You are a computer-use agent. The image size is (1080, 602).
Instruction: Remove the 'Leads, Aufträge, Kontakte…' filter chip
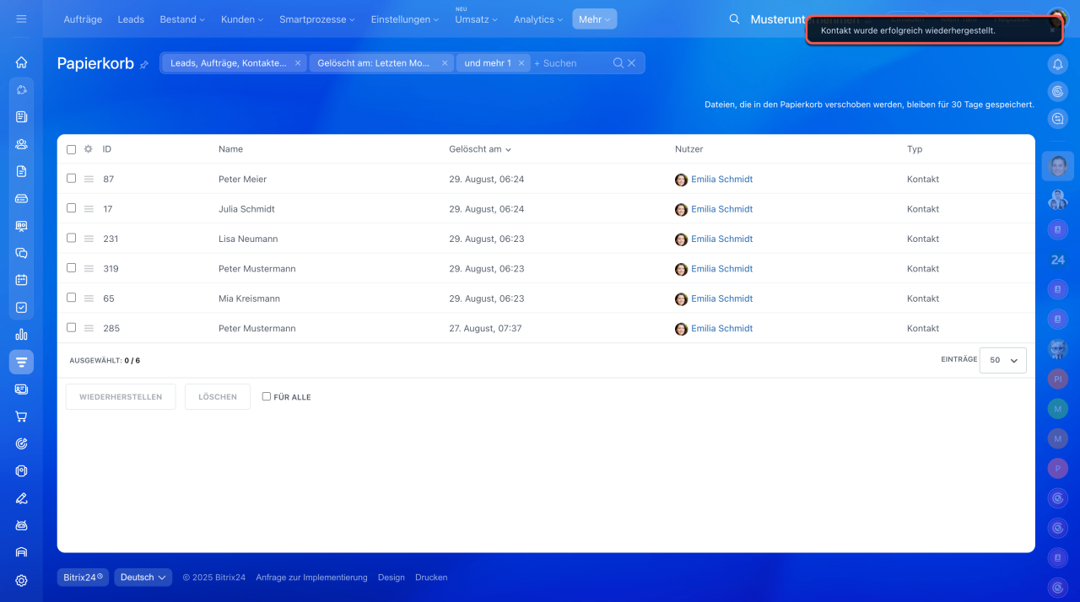coord(298,63)
